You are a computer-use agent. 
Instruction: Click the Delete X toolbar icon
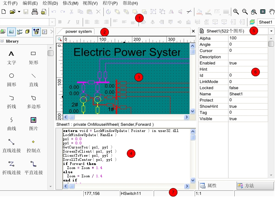pos(99,12)
